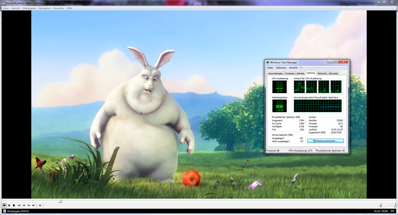Increase playback speed with fast-forward button

[x=29, y=205]
